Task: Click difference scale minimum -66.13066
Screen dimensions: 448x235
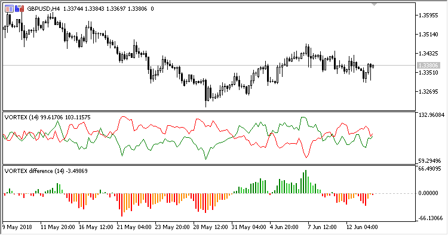Action: pos(430,218)
